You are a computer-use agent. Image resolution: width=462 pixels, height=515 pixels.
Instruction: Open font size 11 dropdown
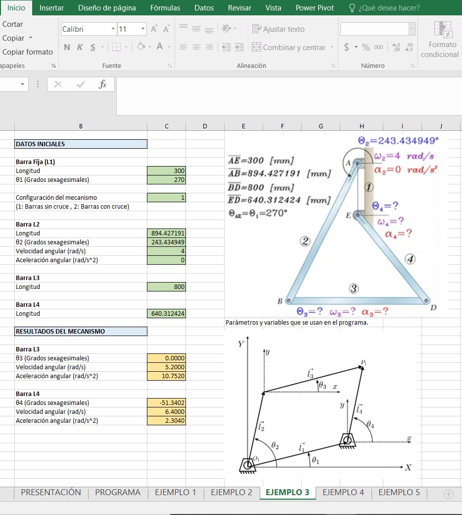(143, 29)
